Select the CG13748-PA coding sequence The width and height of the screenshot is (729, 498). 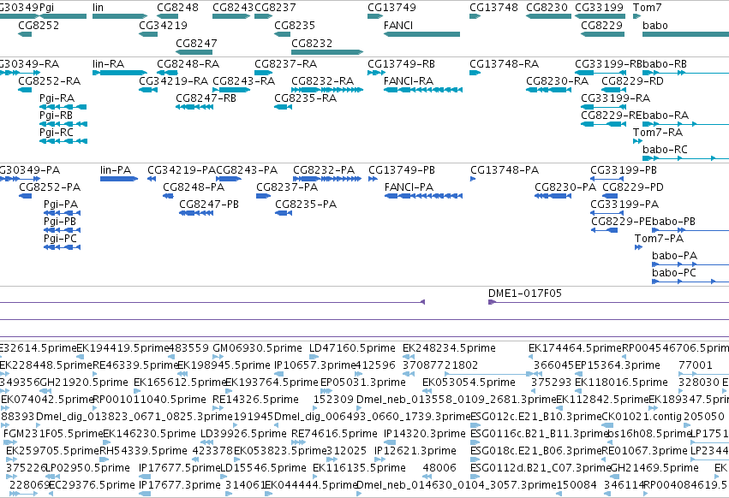point(473,179)
